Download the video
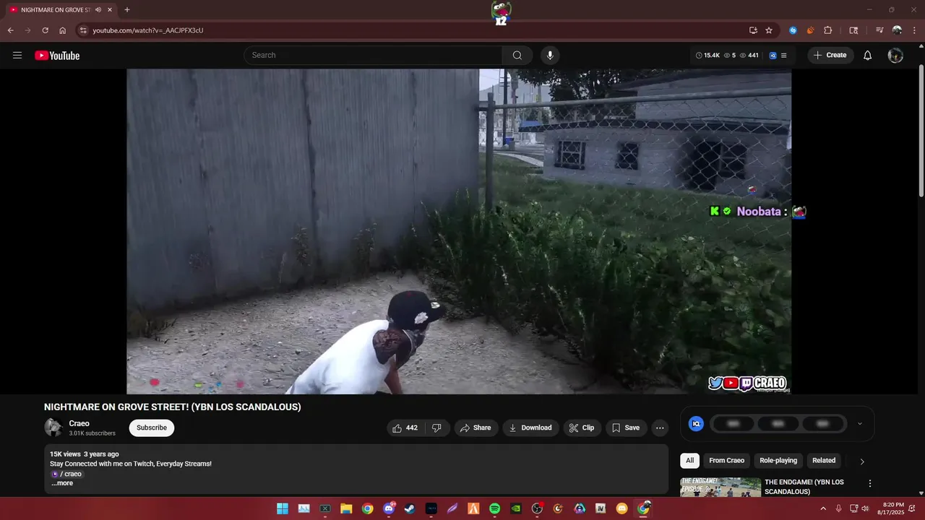The image size is (925, 520). (530, 428)
